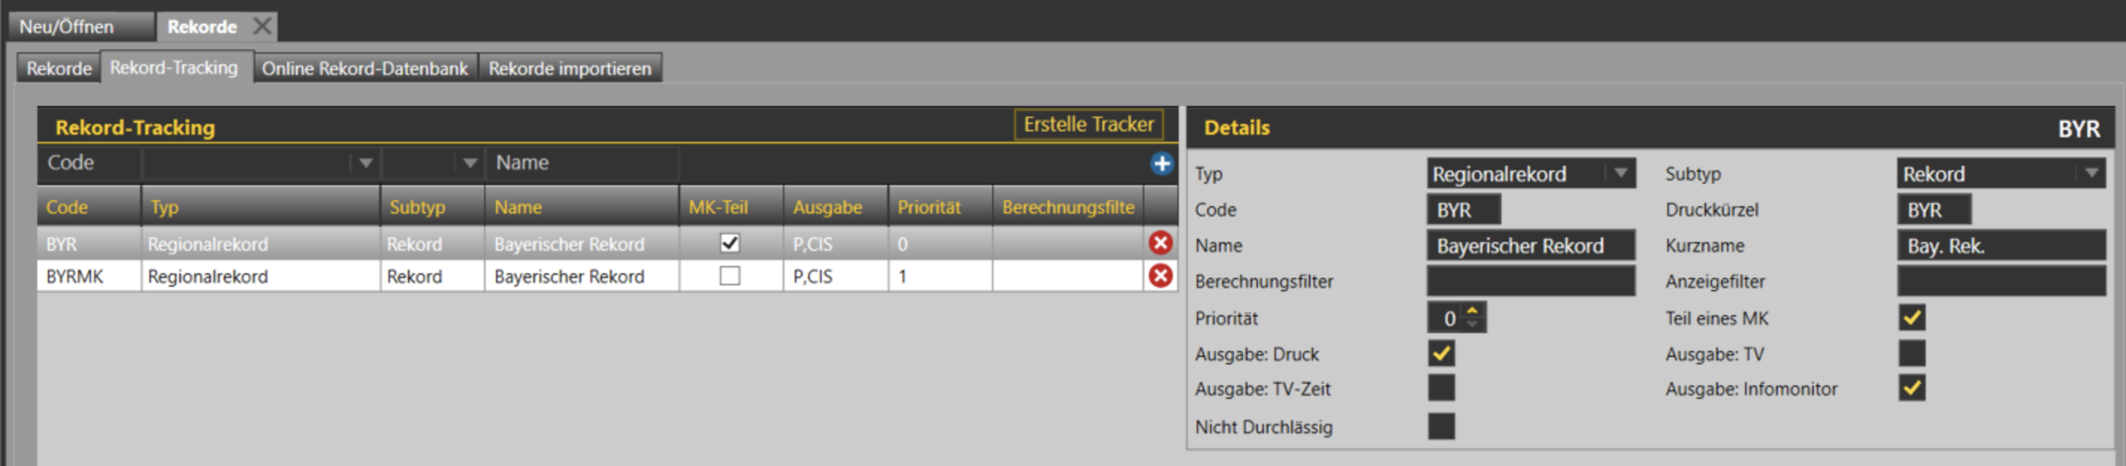Sort by Berechnungsfilter column header
This screenshot has height=466, width=2126.
click(x=1068, y=207)
